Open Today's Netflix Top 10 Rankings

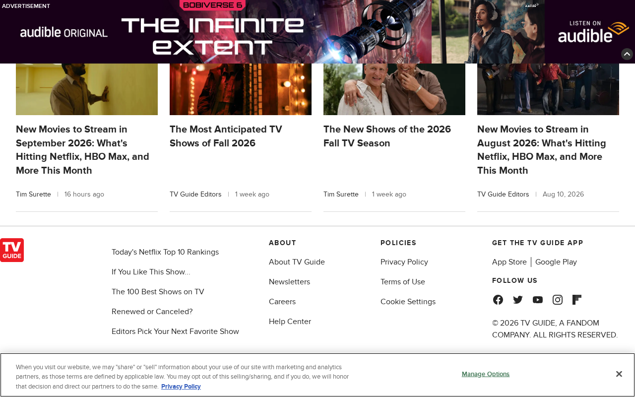[165, 252]
